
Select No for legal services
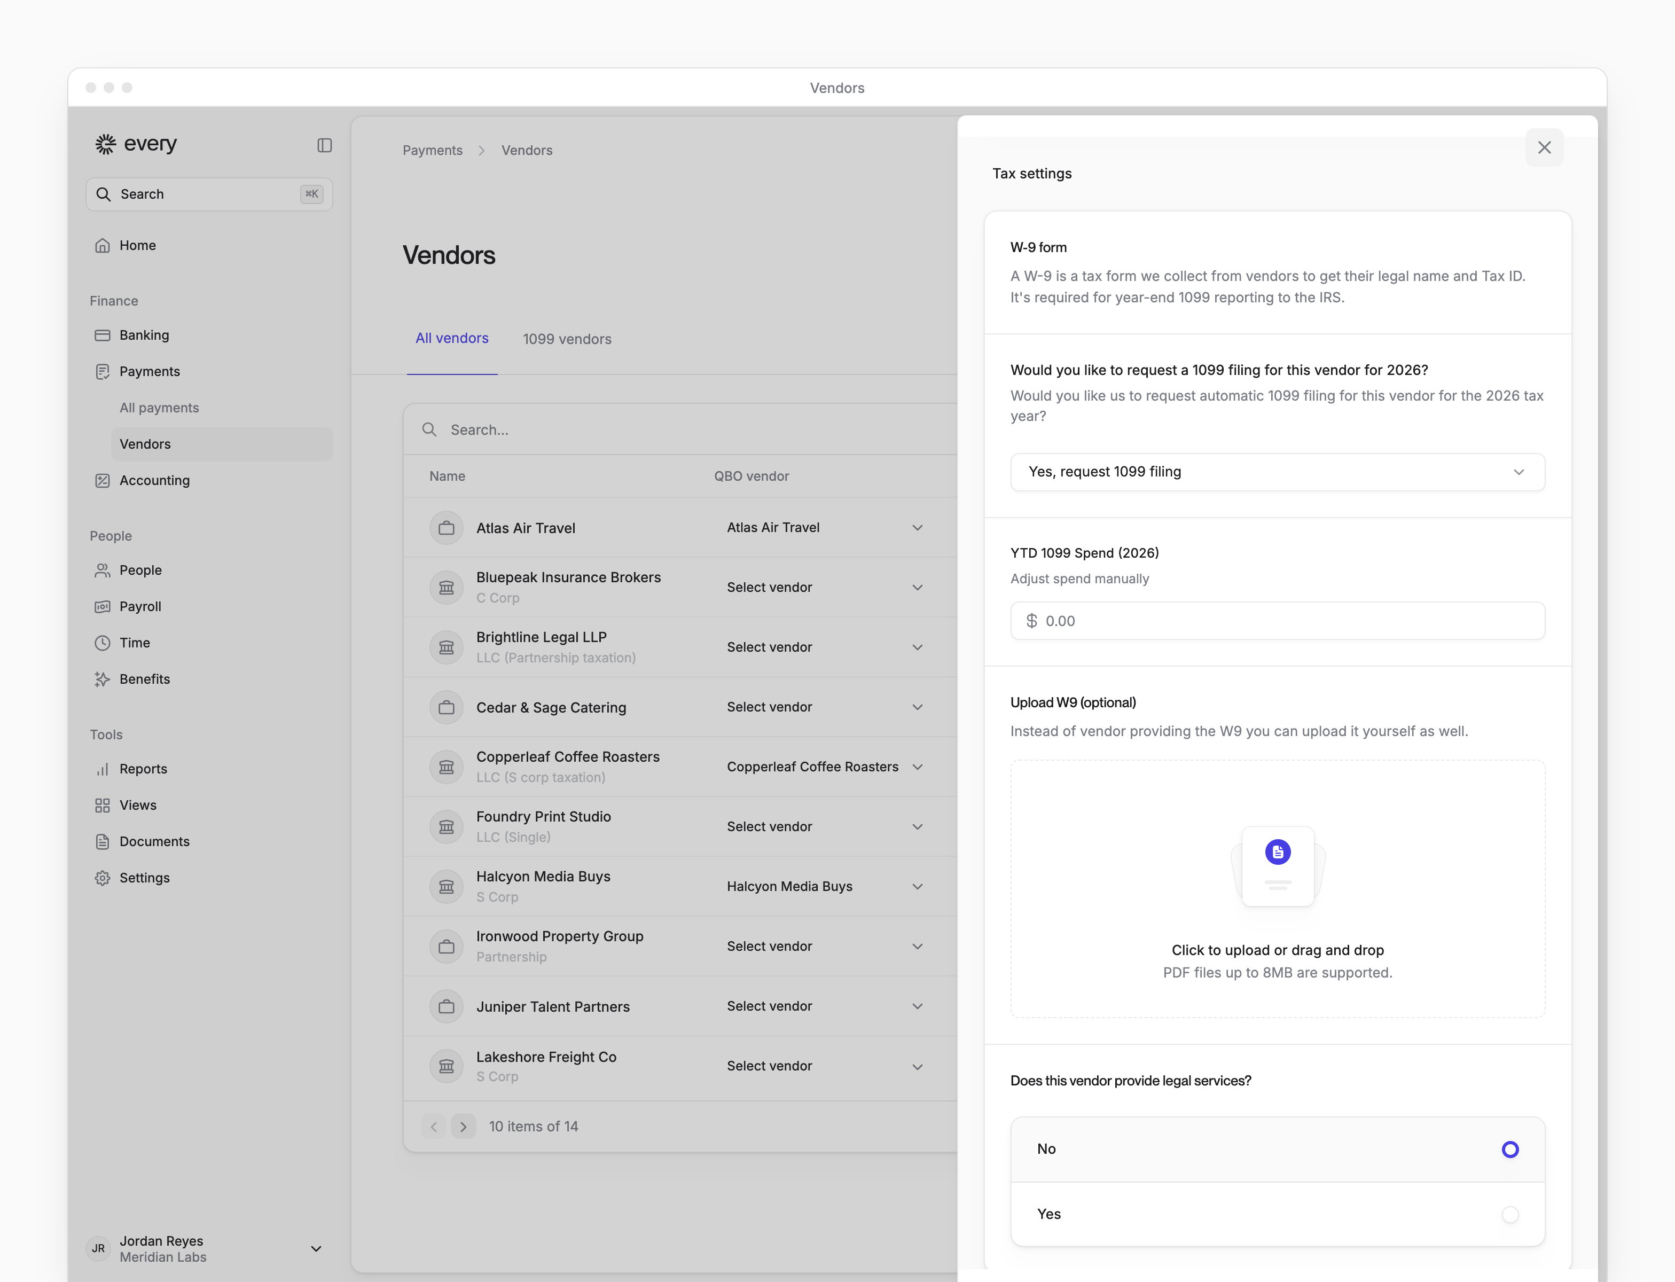[x=1278, y=1149]
